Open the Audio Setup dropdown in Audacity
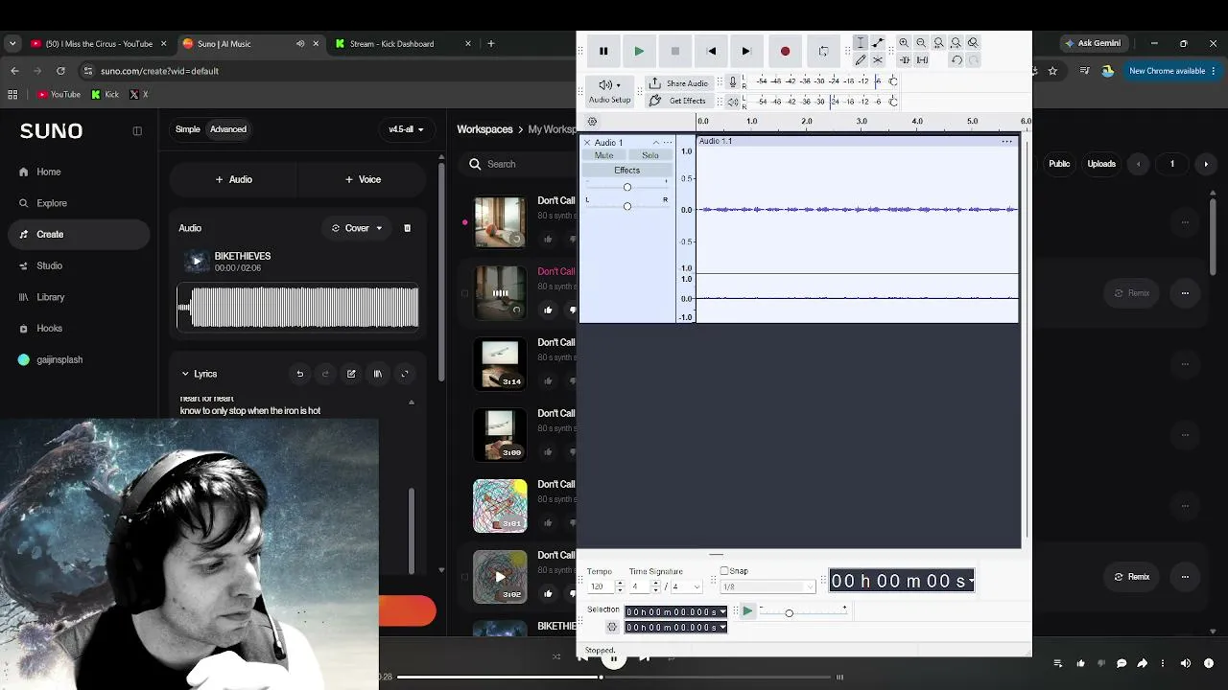Screen dimensions: 1228x690 coord(609,91)
